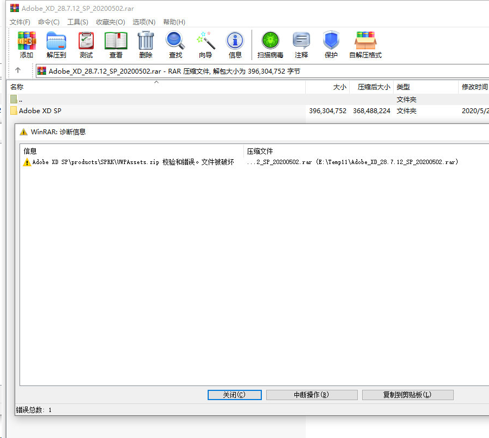Sort by the 名称 column header
Screen dimensions: 489x438
tap(156, 87)
